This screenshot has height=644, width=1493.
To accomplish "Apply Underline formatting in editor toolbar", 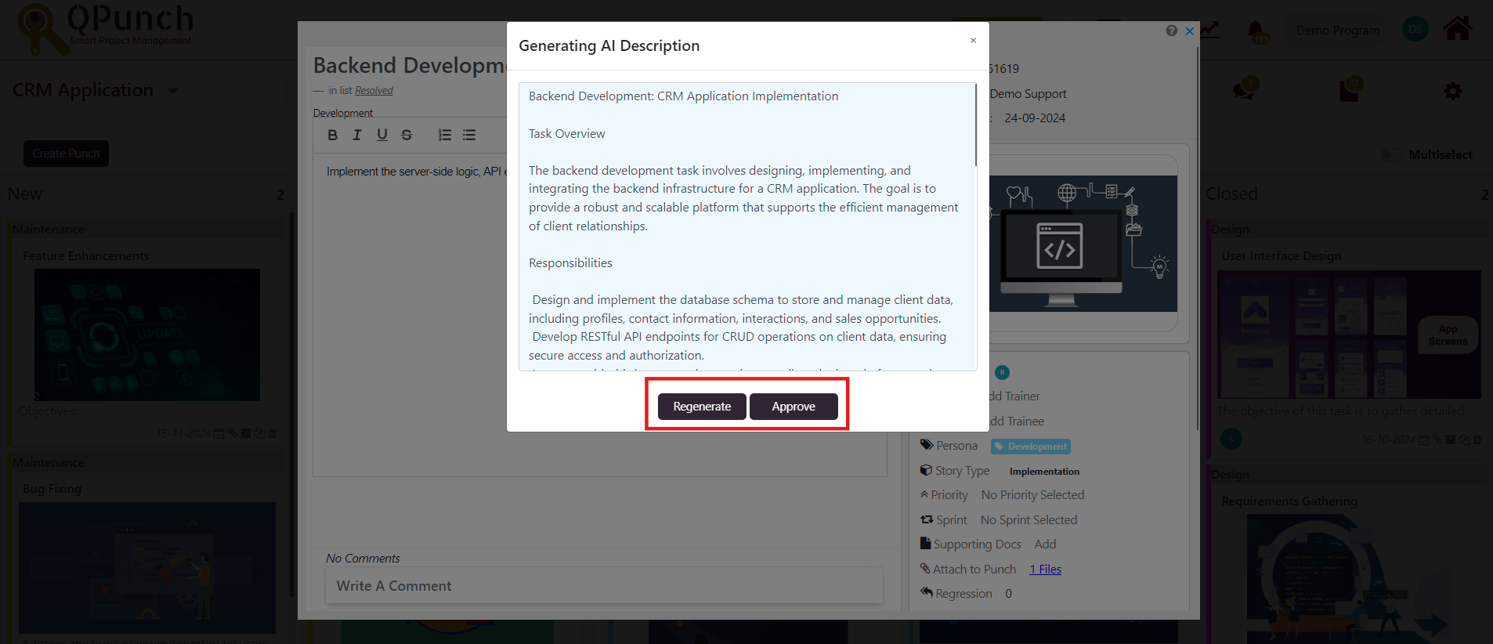I will click(382, 135).
